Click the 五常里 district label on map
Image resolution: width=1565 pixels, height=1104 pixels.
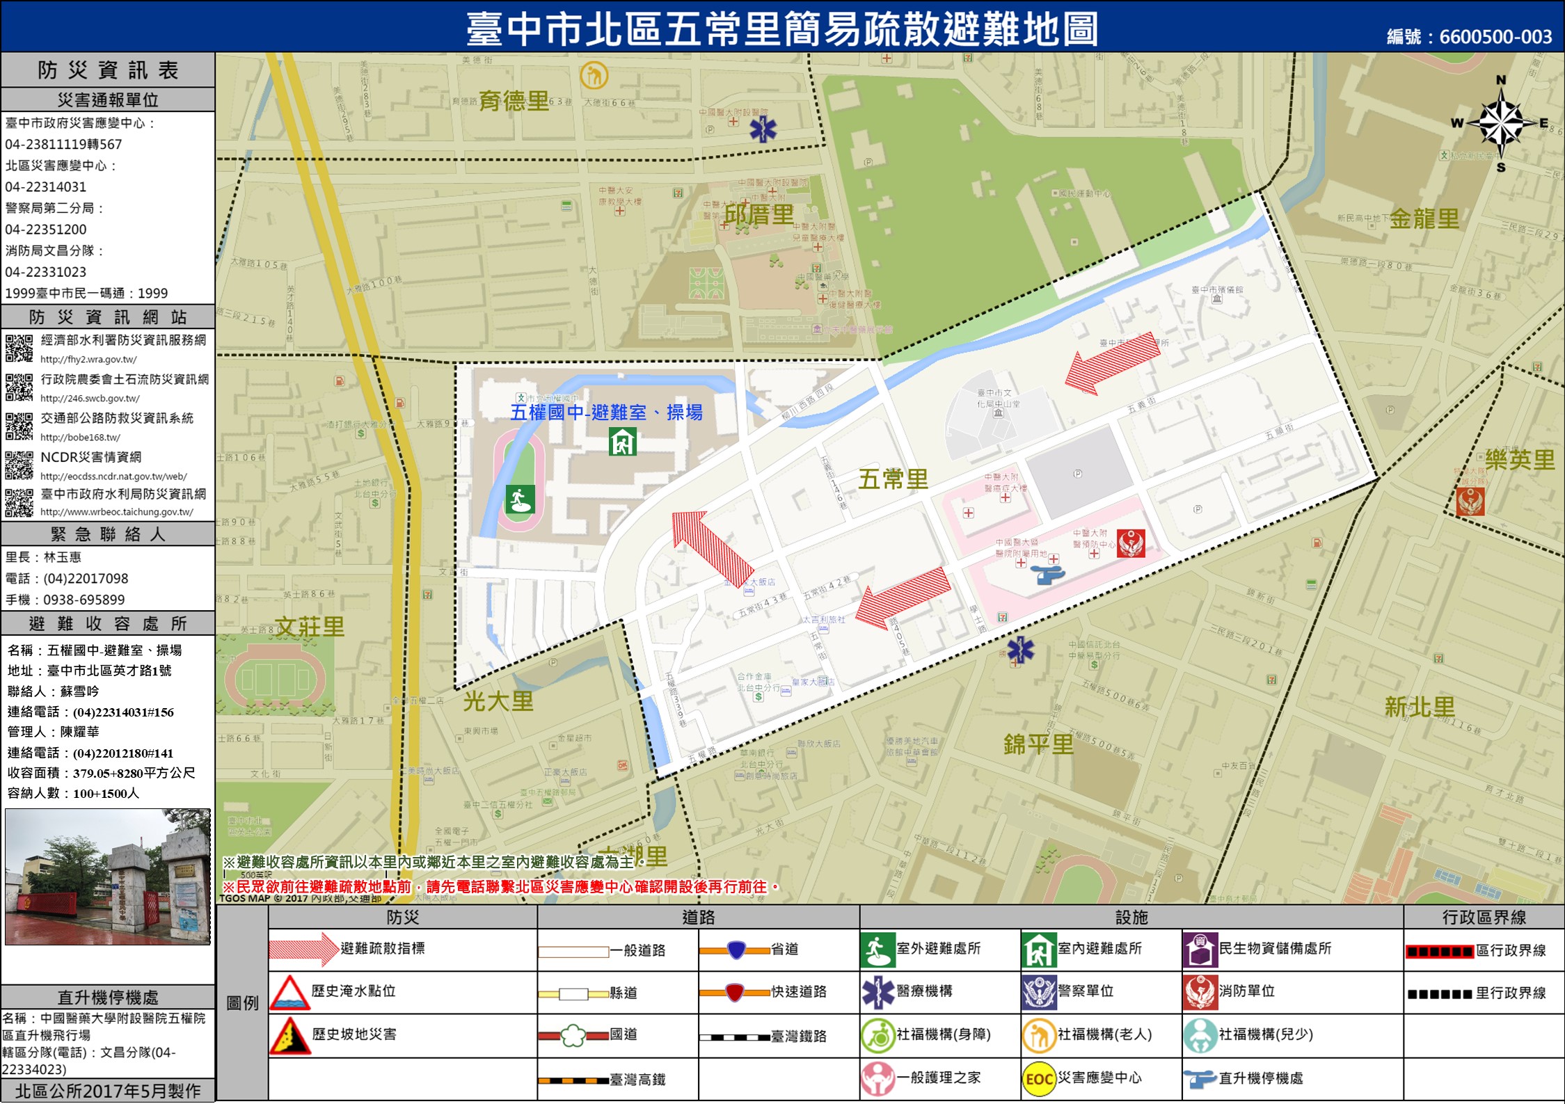(x=893, y=479)
